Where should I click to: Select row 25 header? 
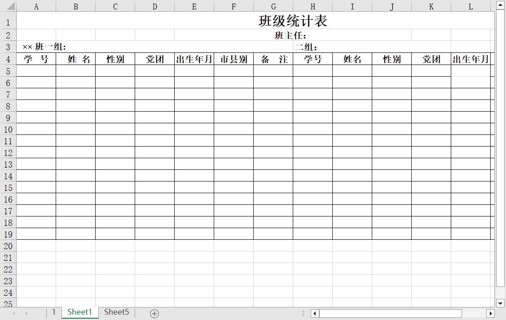8,304
